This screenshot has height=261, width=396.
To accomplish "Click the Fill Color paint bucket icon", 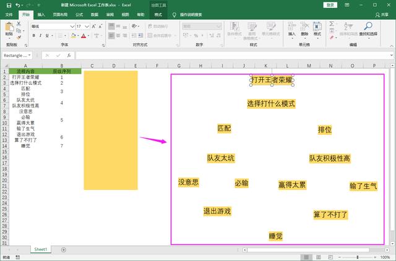I will [73, 36].
